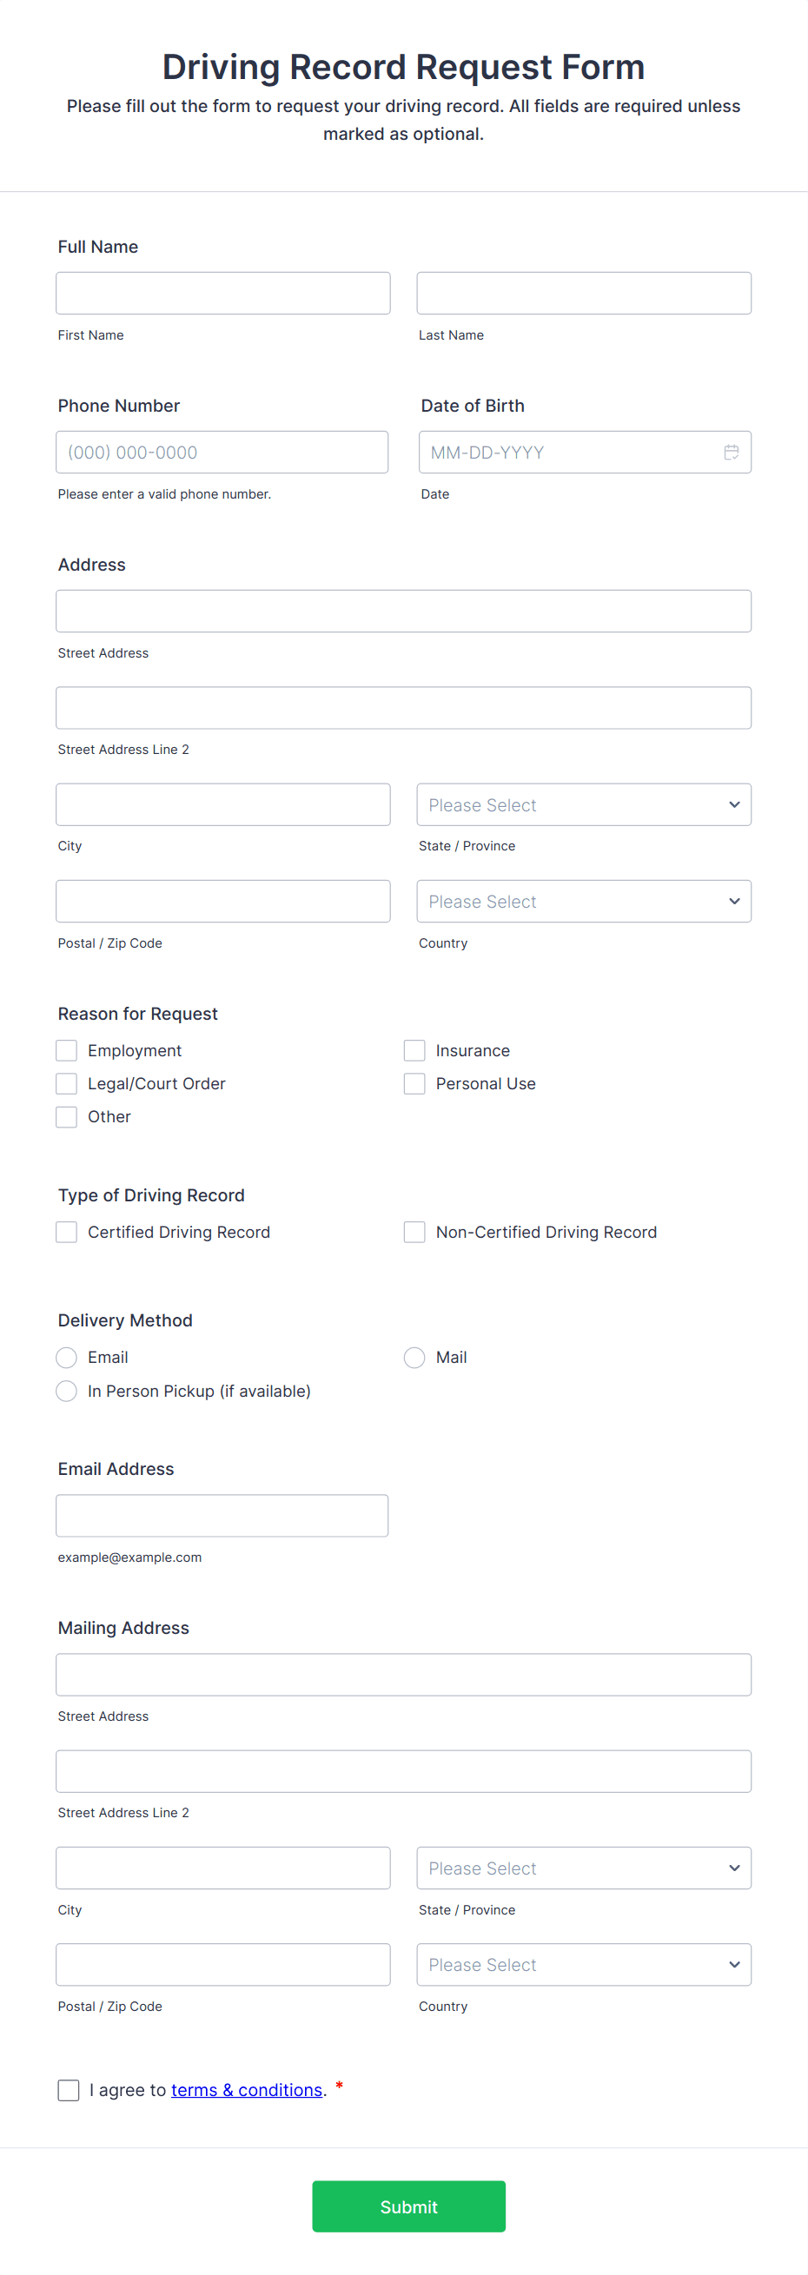The width and height of the screenshot is (808, 2275).
Task: Tick Non-Certified Driving Record checkbox
Action: [x=414, y=1232]
